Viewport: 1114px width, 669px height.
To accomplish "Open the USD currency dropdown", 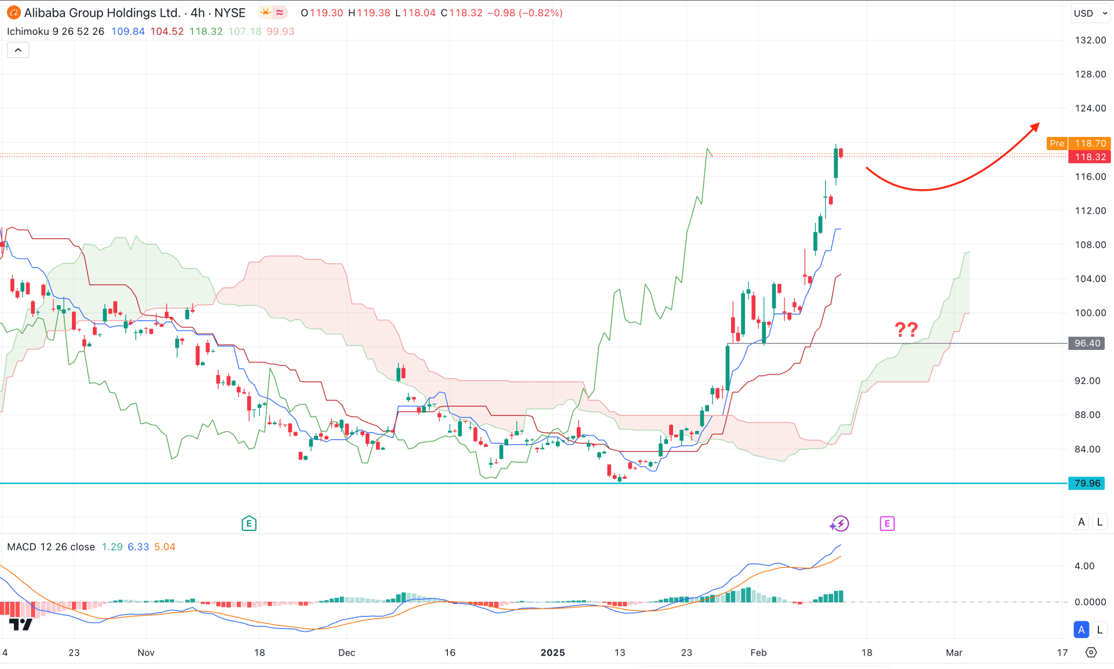I will (x=1090, y=13).
